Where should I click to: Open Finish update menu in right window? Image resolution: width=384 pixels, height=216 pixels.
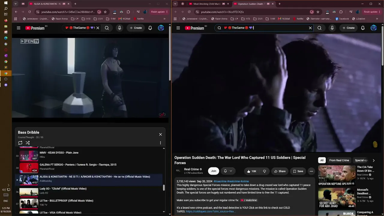372,12
